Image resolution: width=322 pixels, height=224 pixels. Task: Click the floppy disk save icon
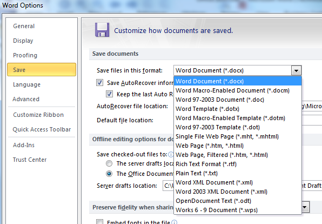pyautogui.click(x=102, y=30)
